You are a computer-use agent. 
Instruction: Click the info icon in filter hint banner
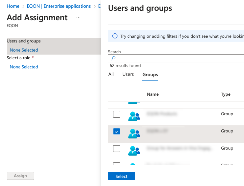[x=115, y=36]
